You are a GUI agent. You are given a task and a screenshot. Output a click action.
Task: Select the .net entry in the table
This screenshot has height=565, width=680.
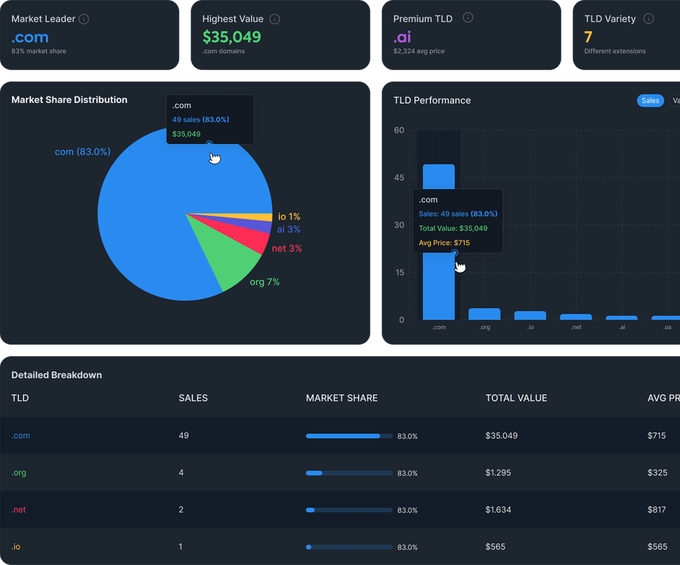(19, 510)
